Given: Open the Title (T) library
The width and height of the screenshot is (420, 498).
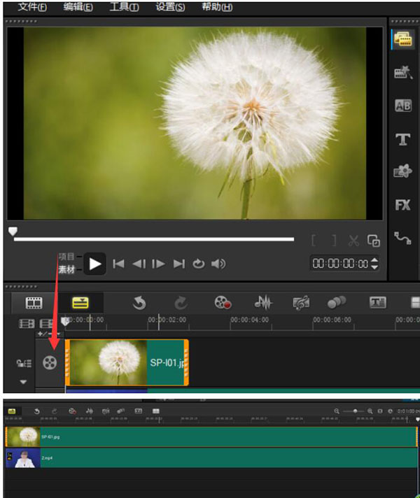Looking at the screenshot, I should tap(403, 139).
